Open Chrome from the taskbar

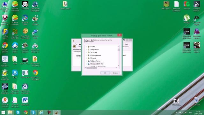pyautogui.click(x=25, y=112)
